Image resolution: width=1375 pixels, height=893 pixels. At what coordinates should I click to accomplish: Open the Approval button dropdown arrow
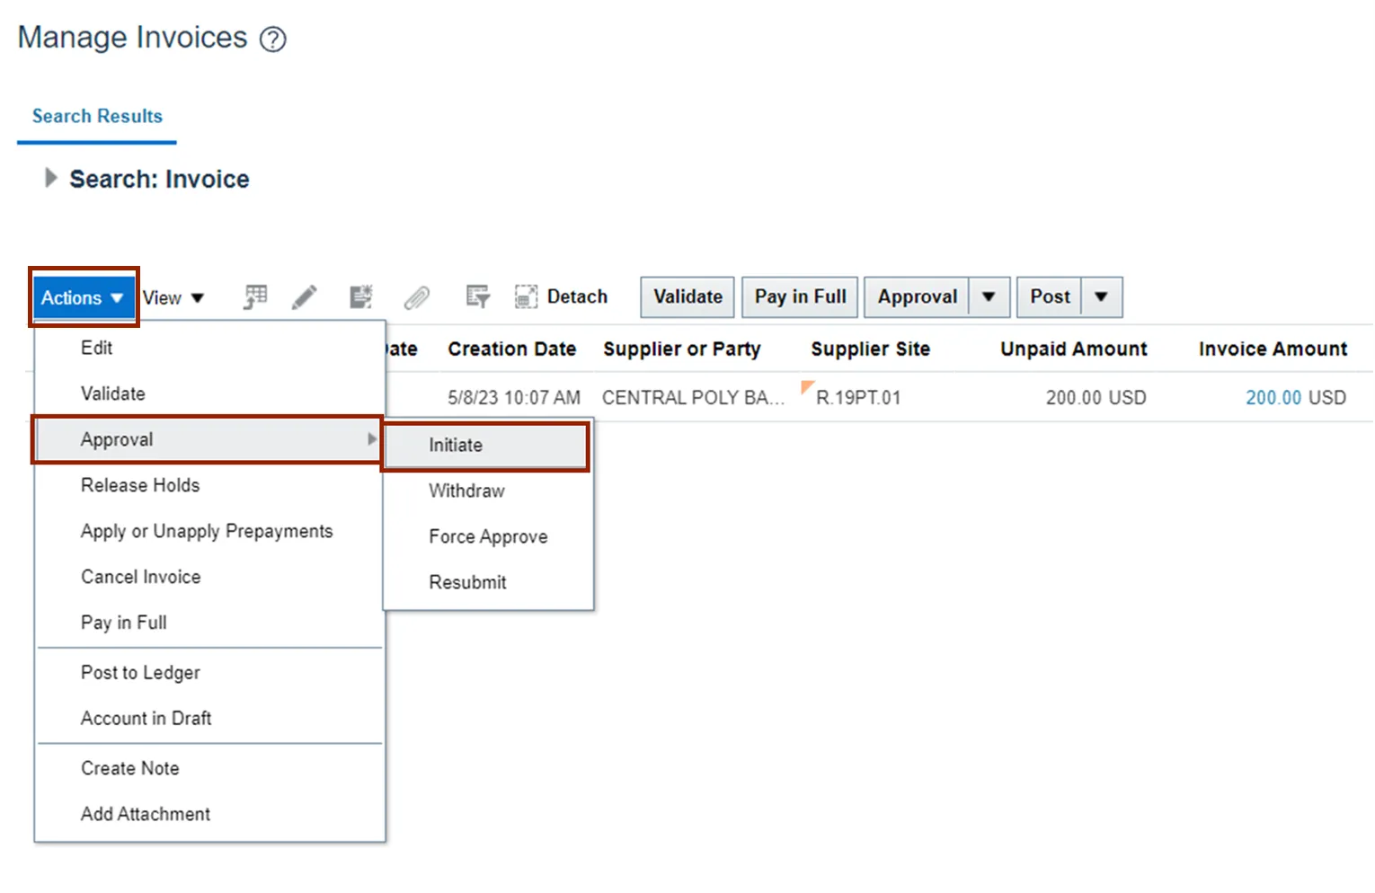pyautogui.click(x=989, y=296)
